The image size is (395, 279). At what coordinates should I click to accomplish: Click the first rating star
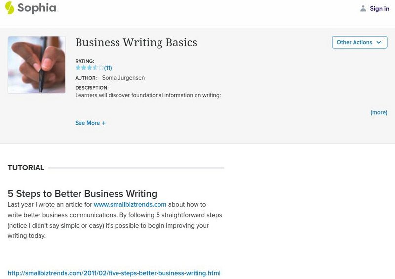click(x=78, y=68)
